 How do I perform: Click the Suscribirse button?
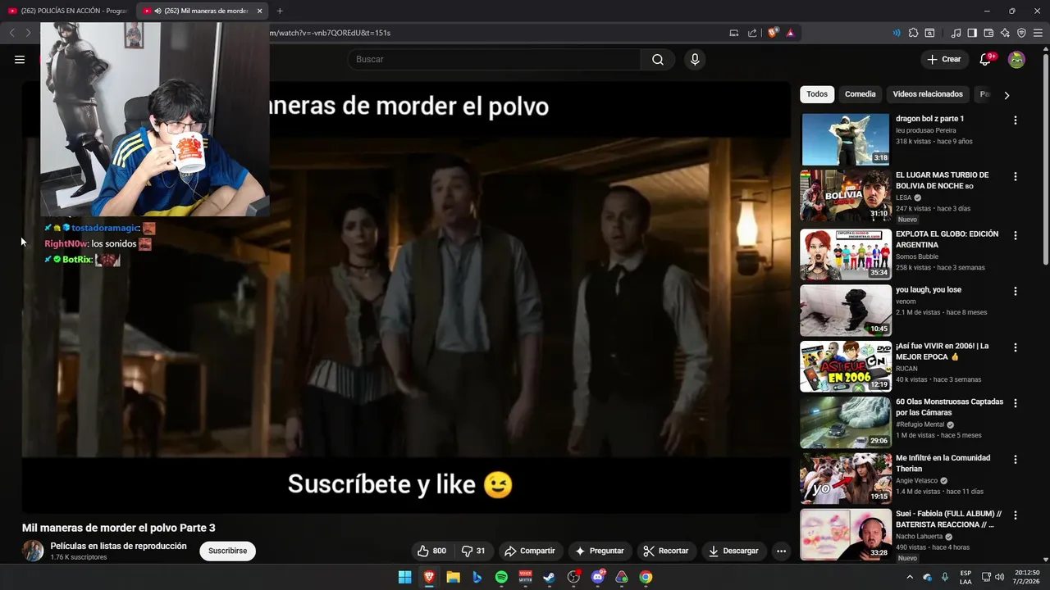pos(227,551)
